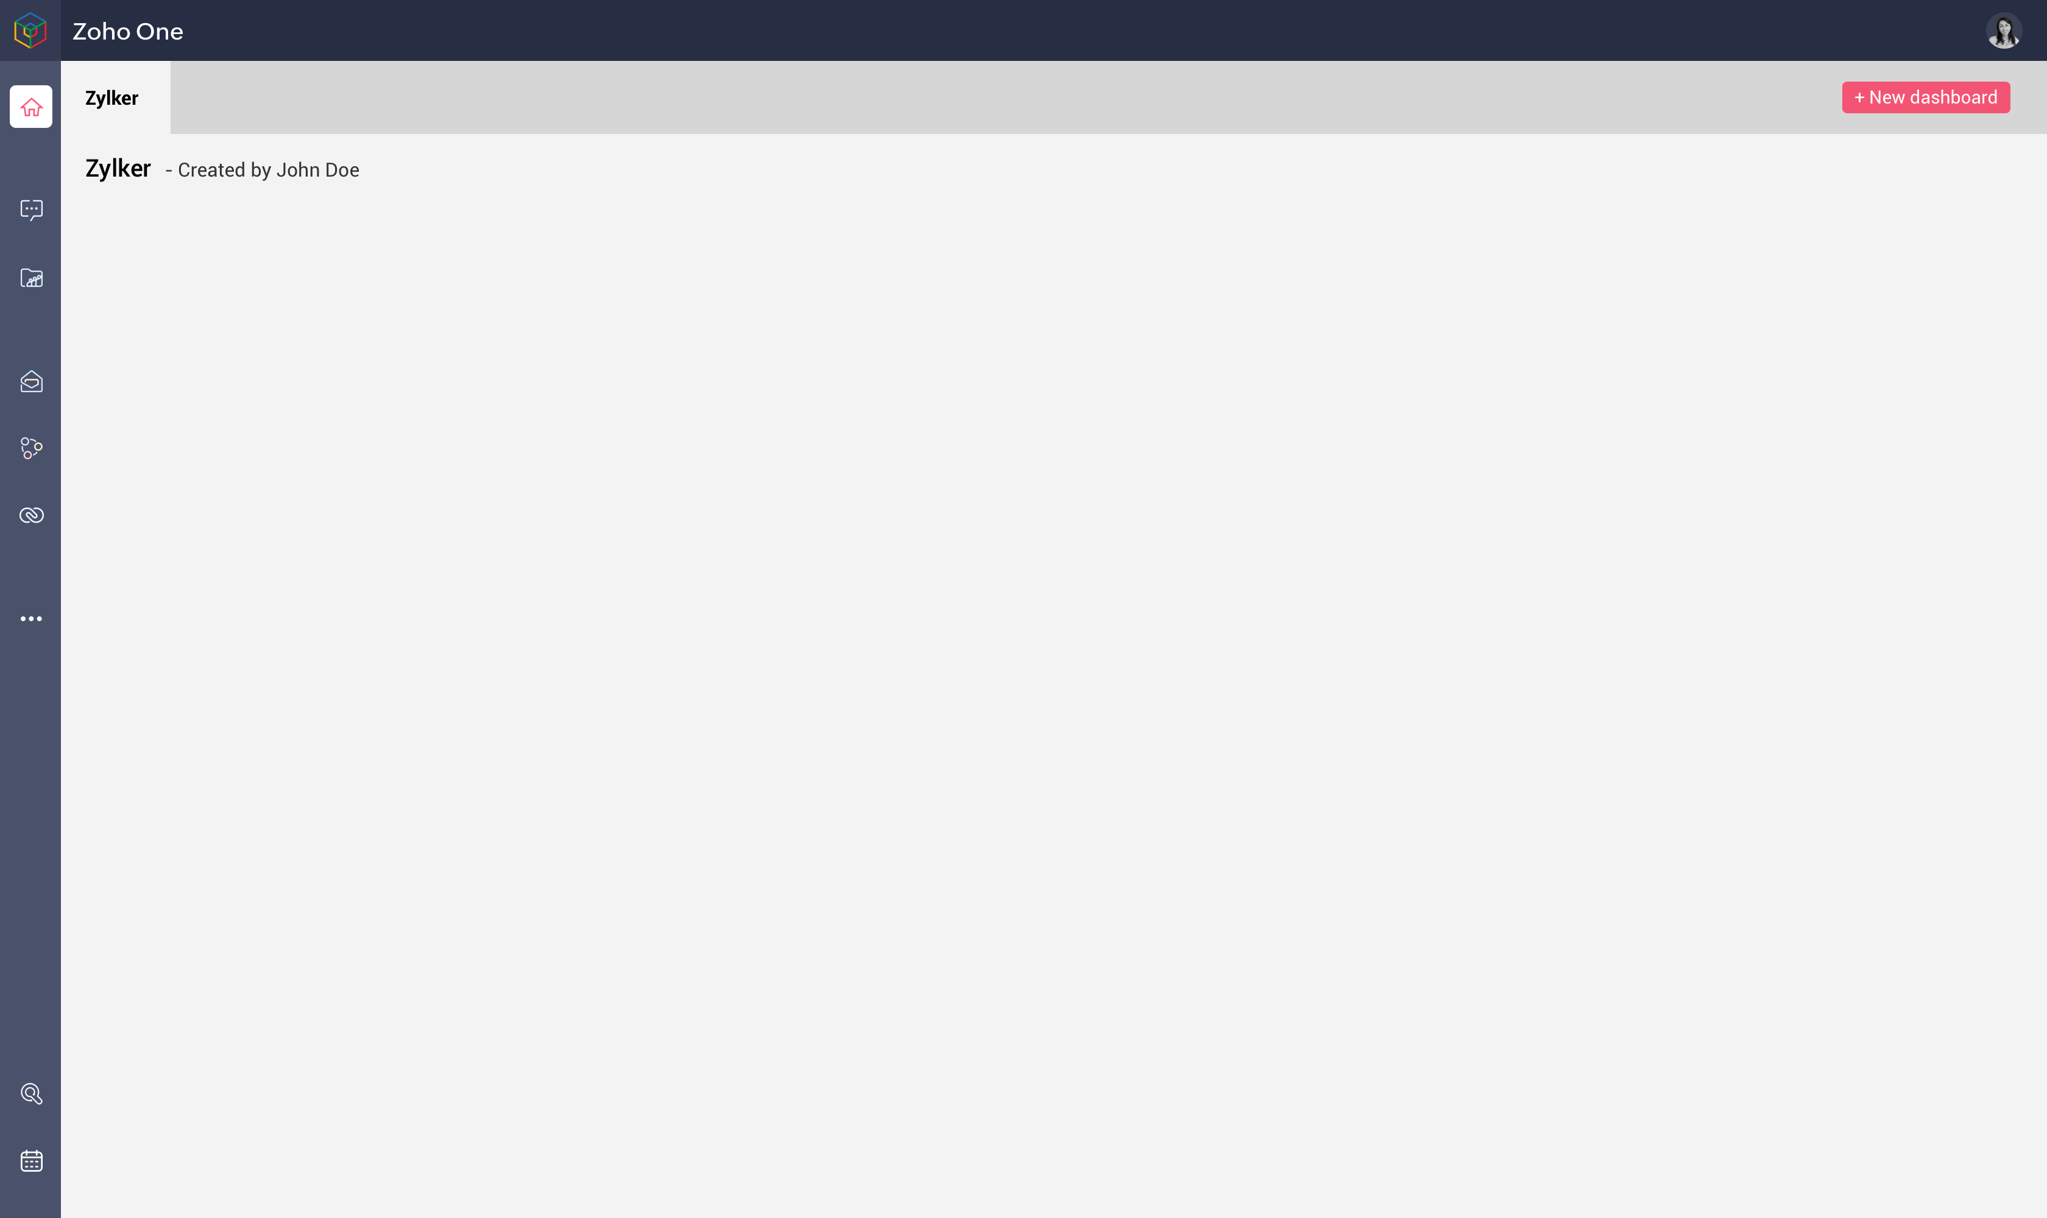The height and width of the screenshot is (1218, 2047).
Task: Click the John Doe creator link
Action: [x=317, y=170]
